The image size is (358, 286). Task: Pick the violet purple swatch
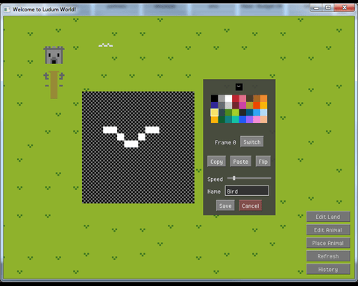tap(250, 119)
